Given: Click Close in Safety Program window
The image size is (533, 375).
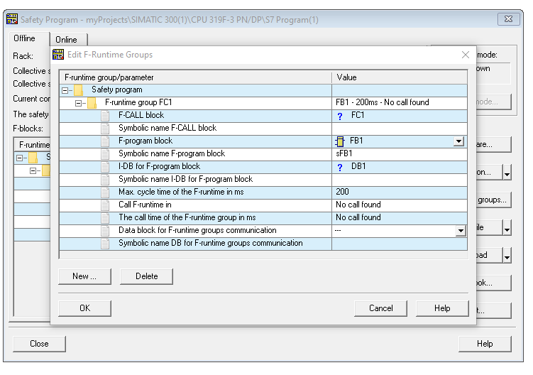Looking at the screenshot, I should pyautogui.click(x=39, y=344).
